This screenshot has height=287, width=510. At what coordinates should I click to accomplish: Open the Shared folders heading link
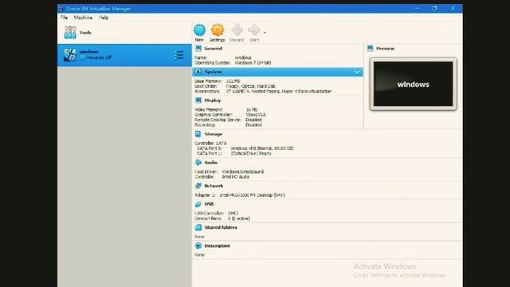(221, 227)
